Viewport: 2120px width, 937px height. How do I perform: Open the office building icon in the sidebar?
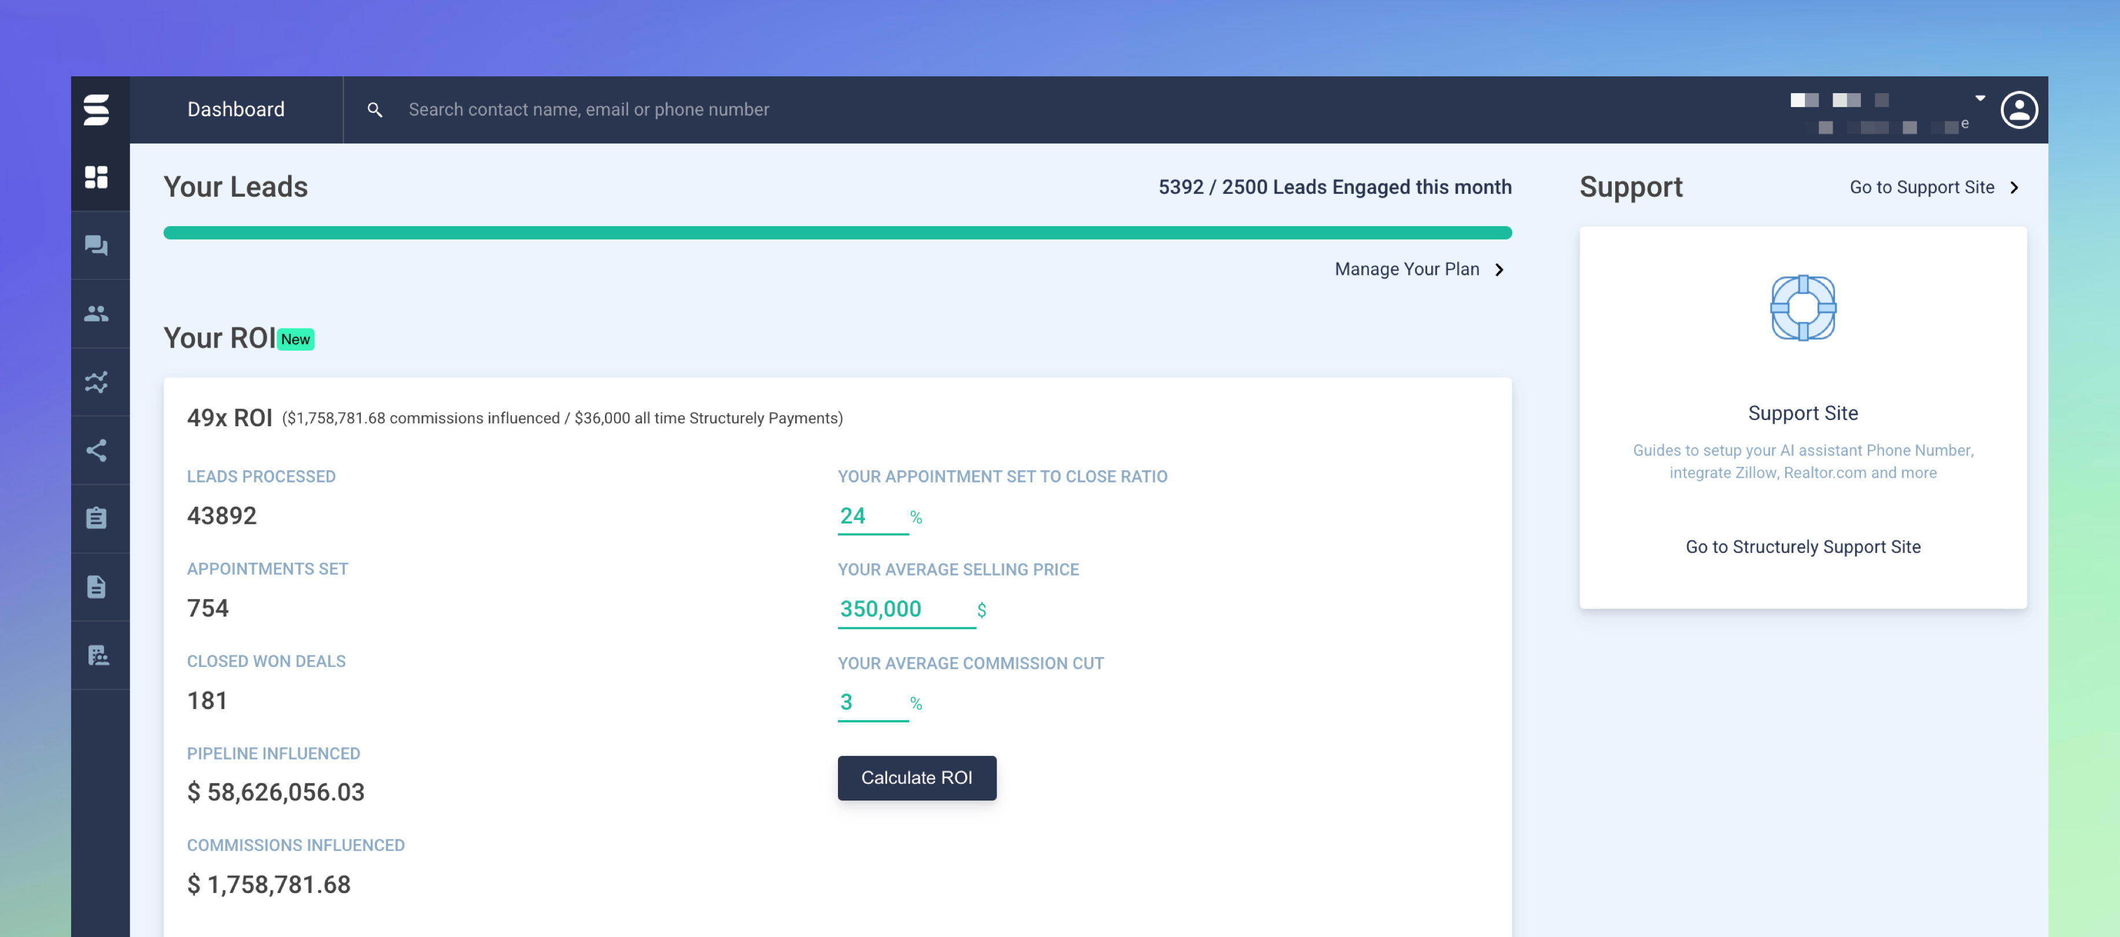coord(98,655)
